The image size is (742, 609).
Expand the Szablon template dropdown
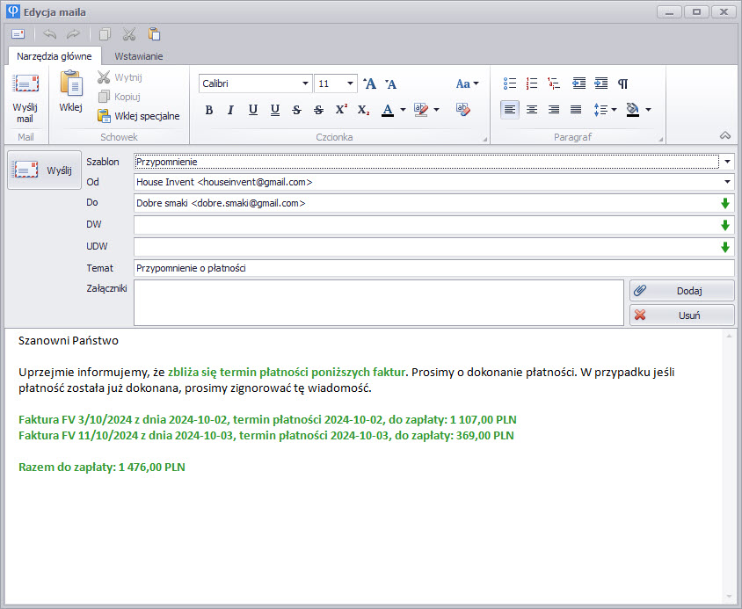coord(726,162)
